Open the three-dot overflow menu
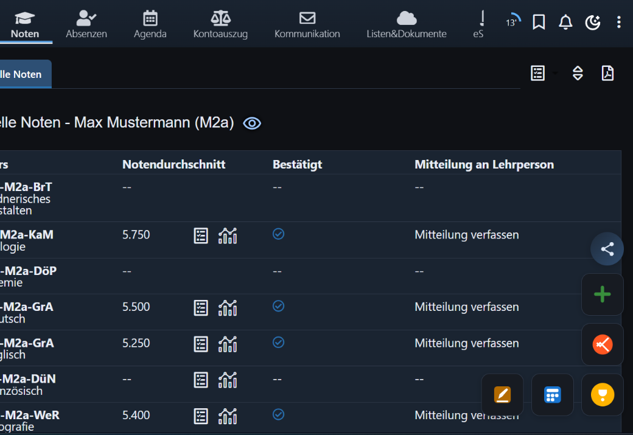 pyautogui.click(x=619, y=22)
